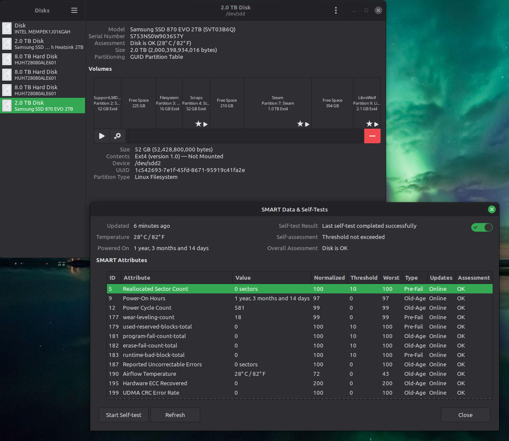Screen dimensions: 509x441
Task: Select Filesystem Partition 3 volume
Action: pos(169,103)
